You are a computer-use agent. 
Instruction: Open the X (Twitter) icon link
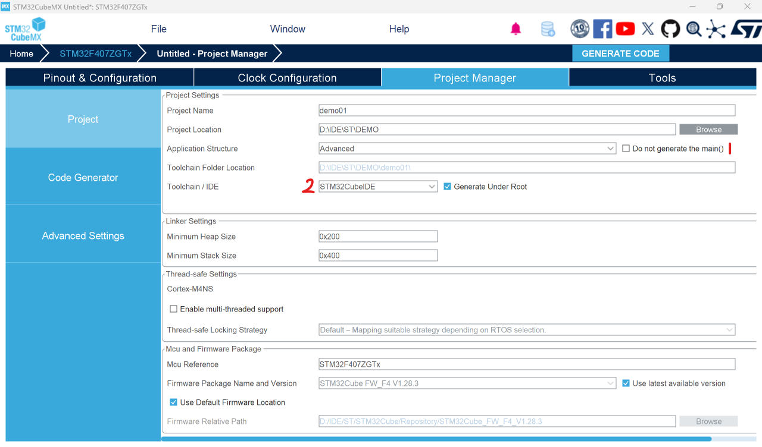click(x=648, y=29)
